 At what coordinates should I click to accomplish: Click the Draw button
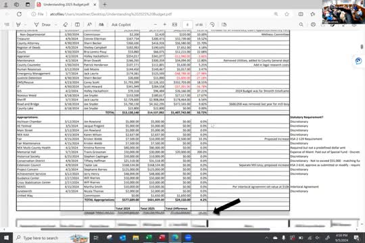42,25
